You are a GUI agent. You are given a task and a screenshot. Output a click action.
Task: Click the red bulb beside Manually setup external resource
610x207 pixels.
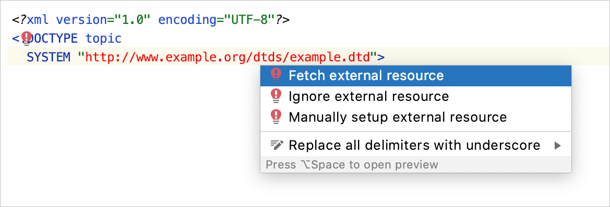[276, 117]
